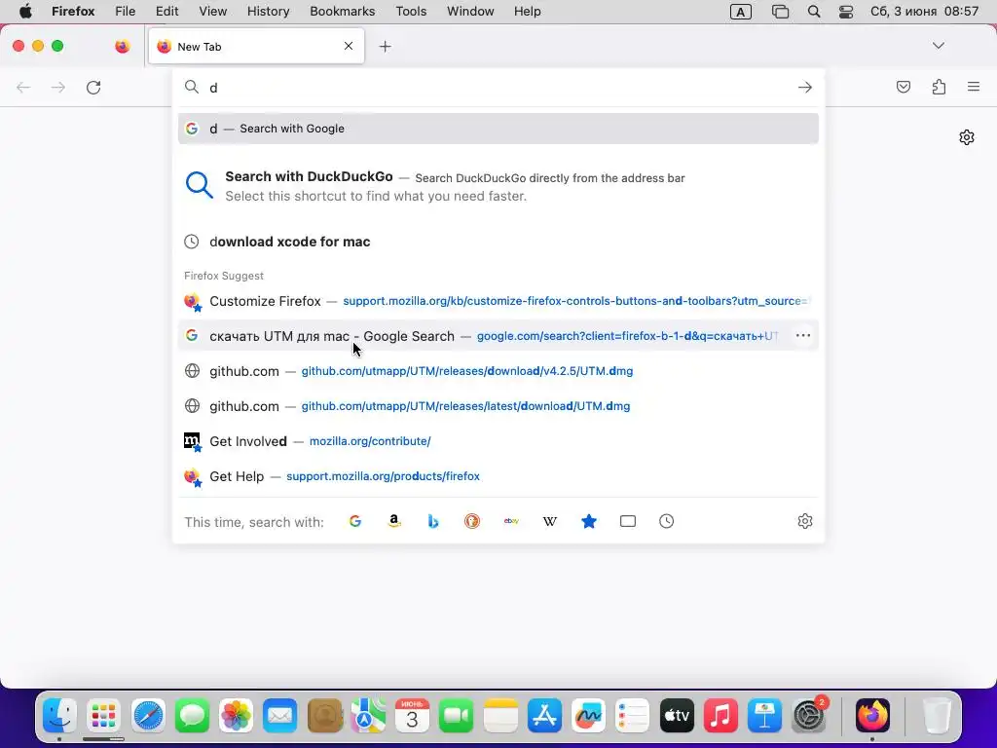
Task: Open System Settings from the Dock
Action: click(x=809, y=716)
